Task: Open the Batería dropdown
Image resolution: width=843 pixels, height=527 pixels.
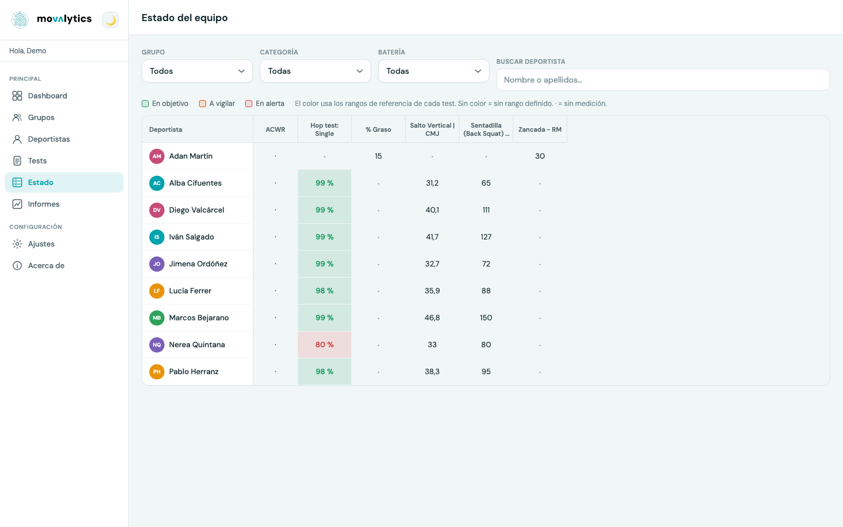Action: (434, 71)
